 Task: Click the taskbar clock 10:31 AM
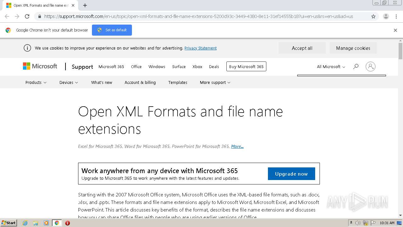[x=387, y=223]
